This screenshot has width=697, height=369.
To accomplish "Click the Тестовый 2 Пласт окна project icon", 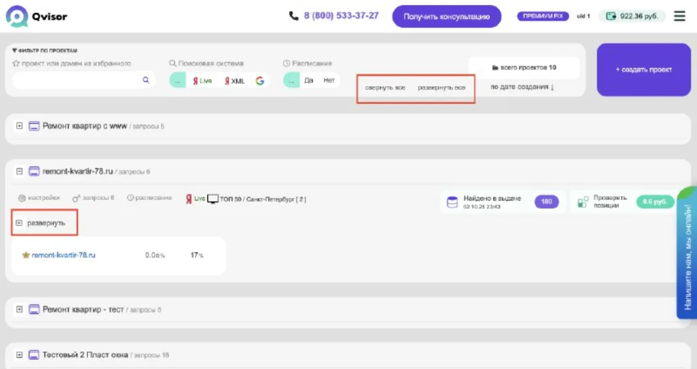I will pyautogui.click(x=34, y=355).
